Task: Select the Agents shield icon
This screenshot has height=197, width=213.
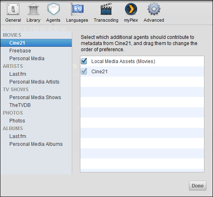Action: [x=53, y=9]
